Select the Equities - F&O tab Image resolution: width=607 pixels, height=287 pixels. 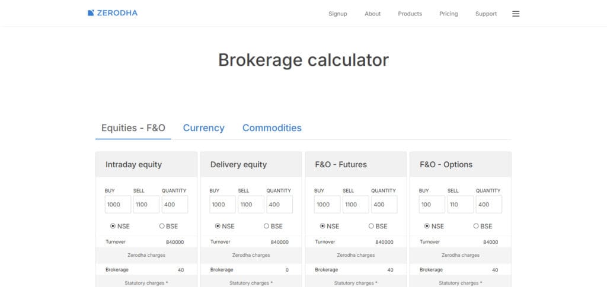[x=133, y=128]
